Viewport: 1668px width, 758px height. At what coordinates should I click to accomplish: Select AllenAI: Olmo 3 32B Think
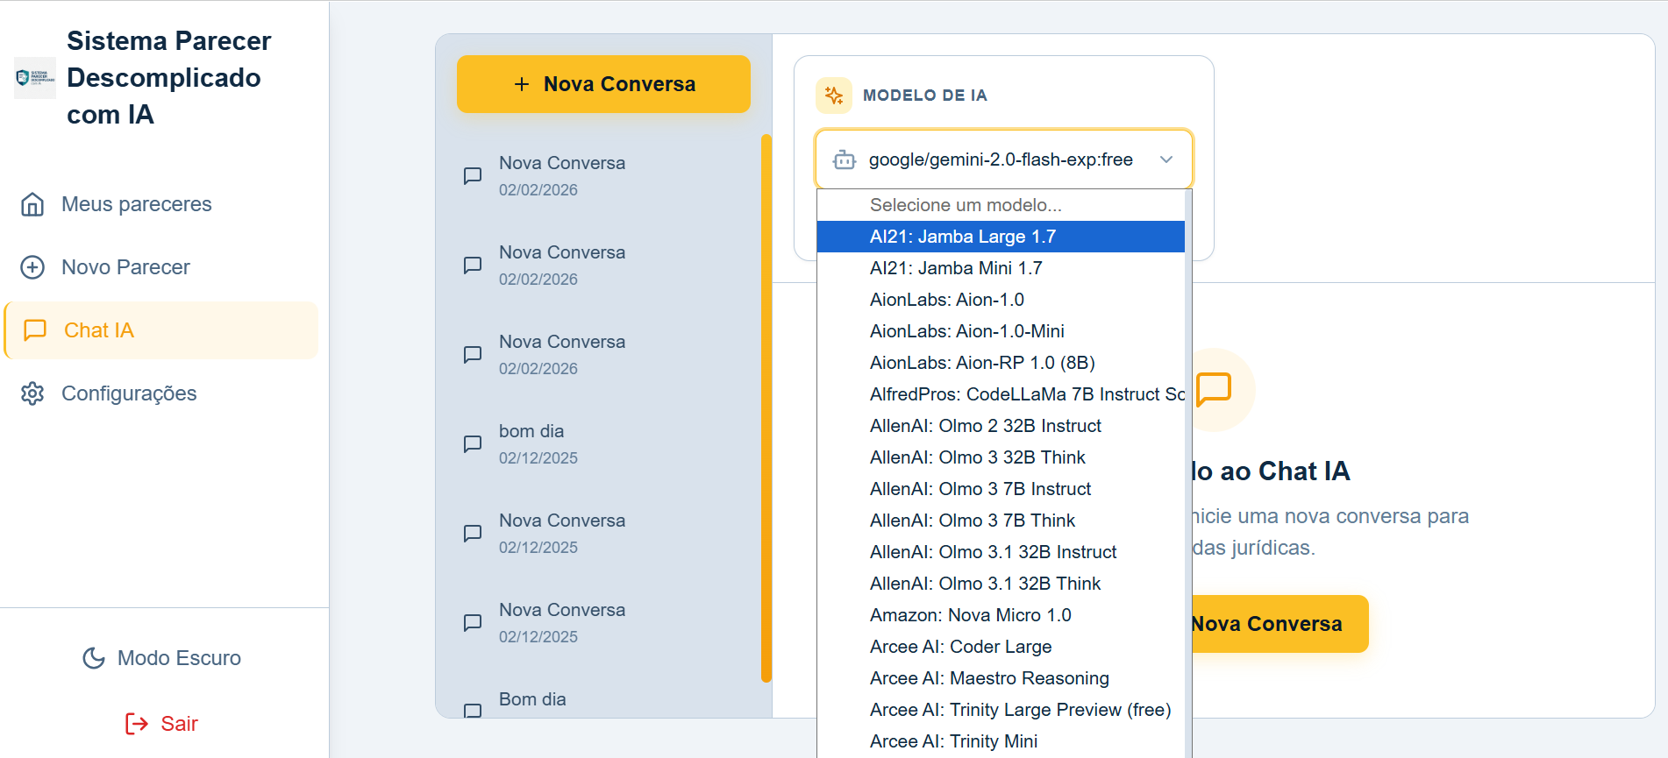pos(1001,457)
